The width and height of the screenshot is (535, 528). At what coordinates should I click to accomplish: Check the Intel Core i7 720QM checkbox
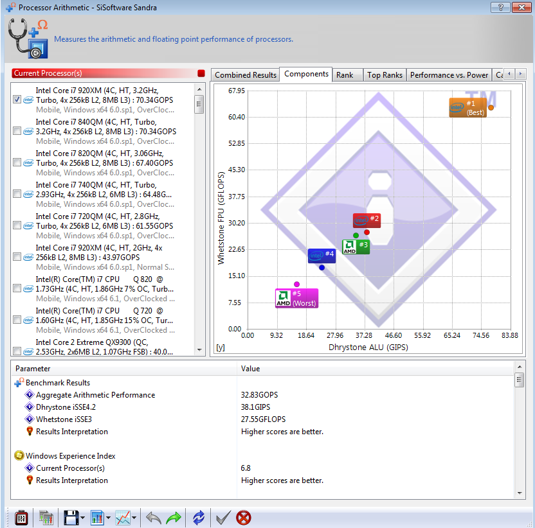tap(17, 225)
